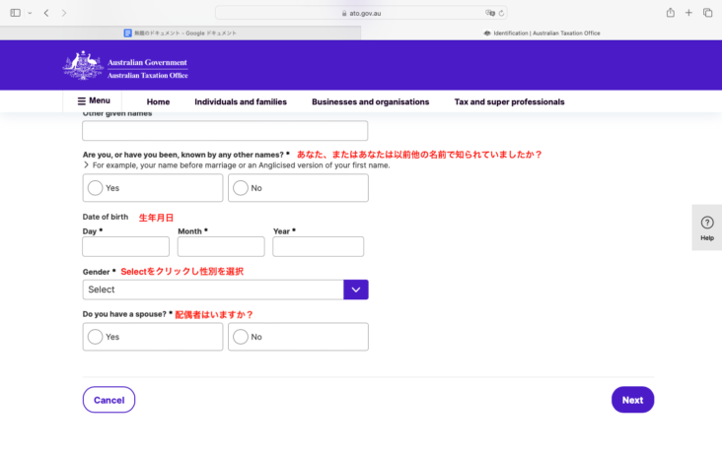Open the Gender Select dropdown
The height and width of the screenshot is (451, 722).
tap(225, 290)
